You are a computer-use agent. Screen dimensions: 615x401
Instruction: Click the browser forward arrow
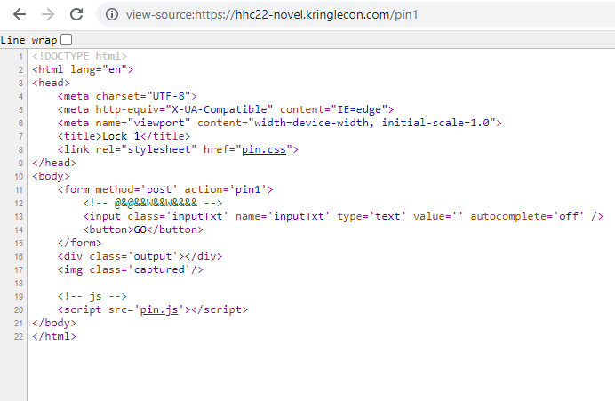click(x=48, y=14)
